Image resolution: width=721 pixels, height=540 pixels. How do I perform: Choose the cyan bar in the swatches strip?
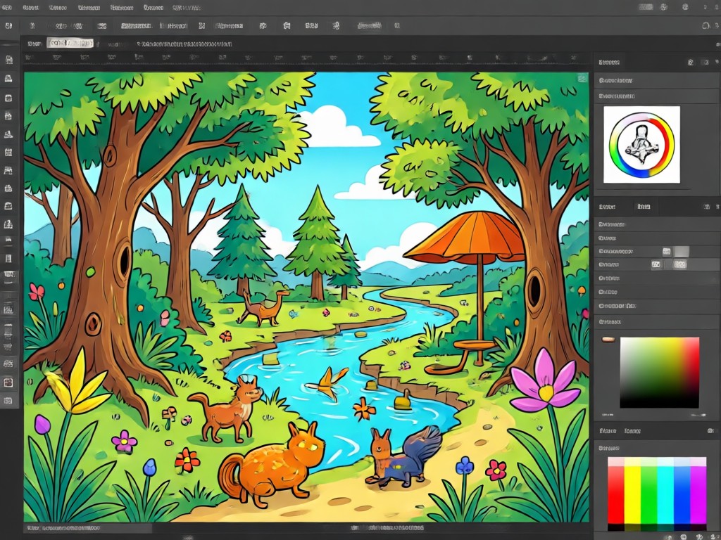[x=665, y=494]
